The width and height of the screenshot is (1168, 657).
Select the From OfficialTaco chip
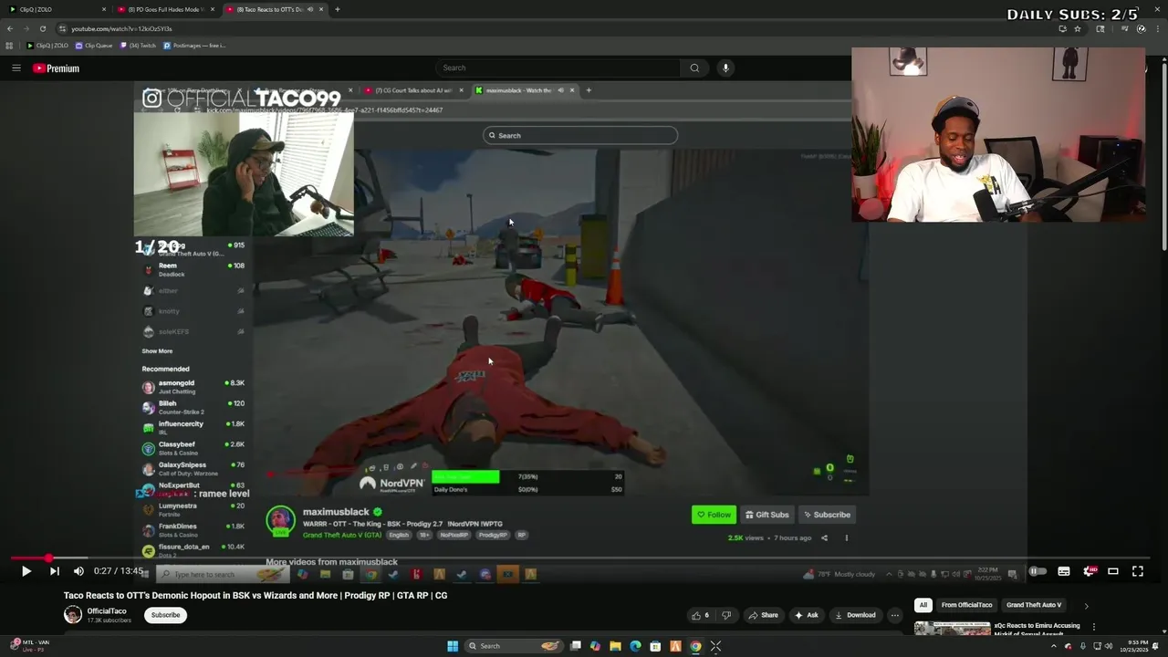[x=966, y=605]
